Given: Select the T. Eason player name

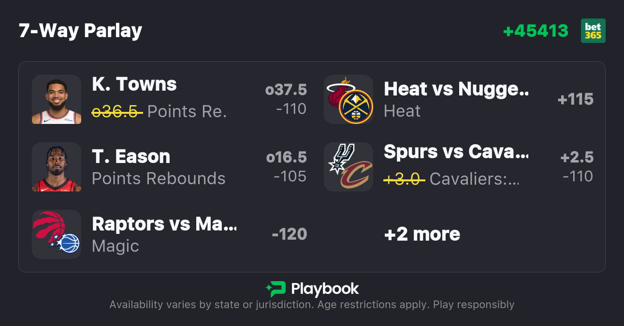Looking at the screenshot, I should pyautogui.click(x=131, y=157).
